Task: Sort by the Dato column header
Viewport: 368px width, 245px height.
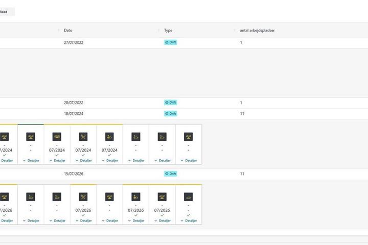Action: coord(68,30)
